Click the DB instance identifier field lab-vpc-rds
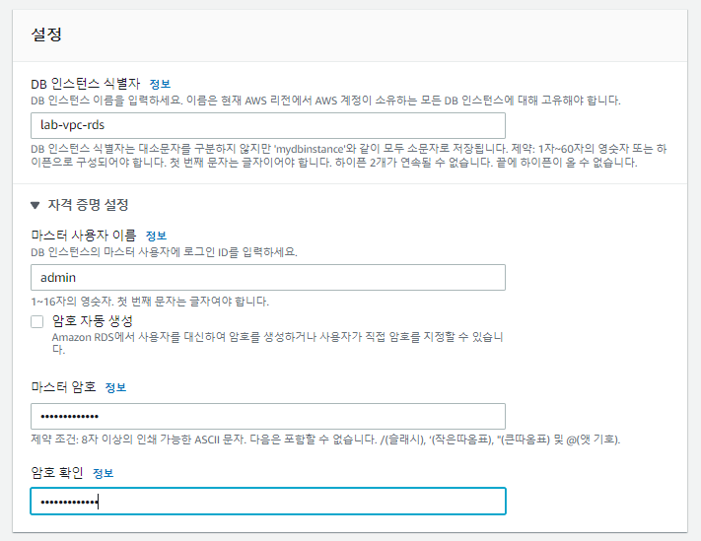 pyautogui.click(x=268, y=125)
